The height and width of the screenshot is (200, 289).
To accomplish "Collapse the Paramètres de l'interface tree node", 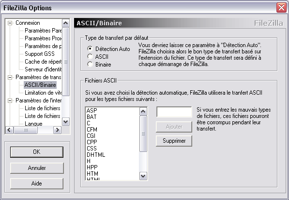I will click(10, 100).
